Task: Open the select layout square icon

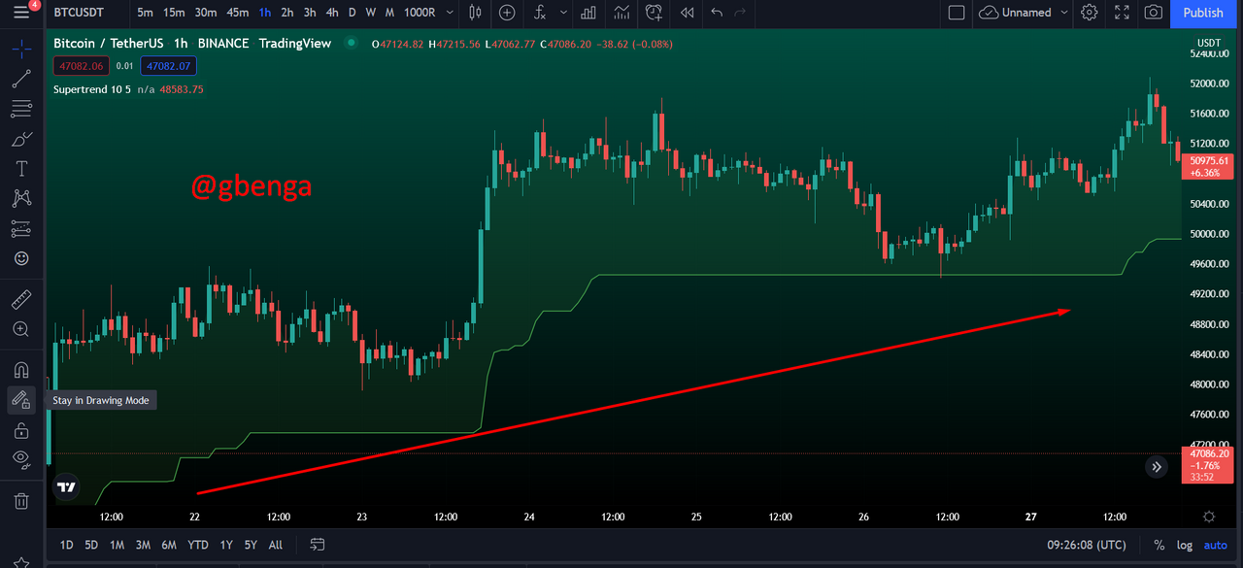Action: (957, 13)
